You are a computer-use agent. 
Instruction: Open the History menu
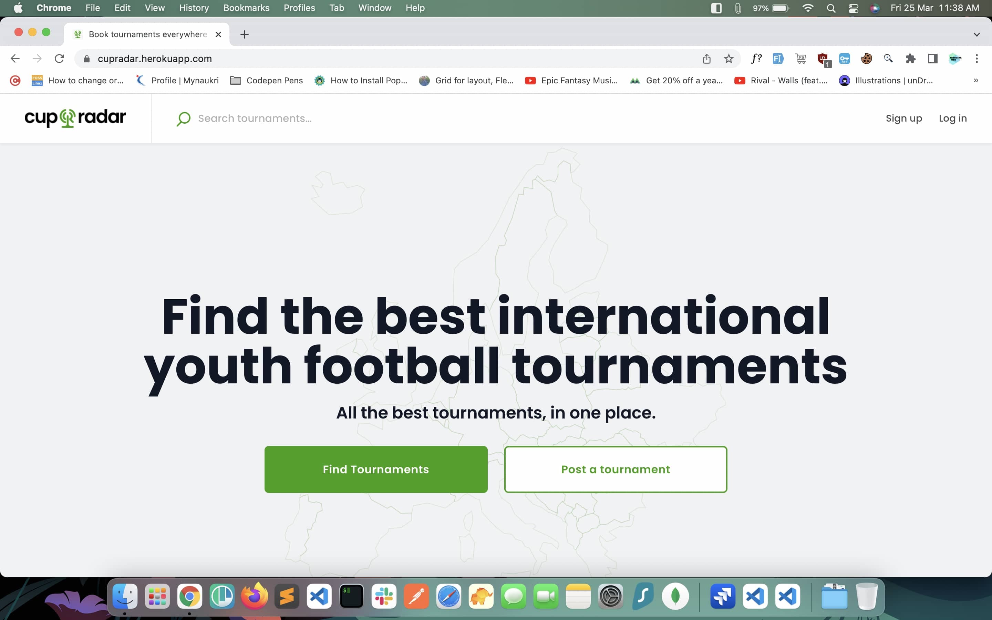[x=194, y=8]
